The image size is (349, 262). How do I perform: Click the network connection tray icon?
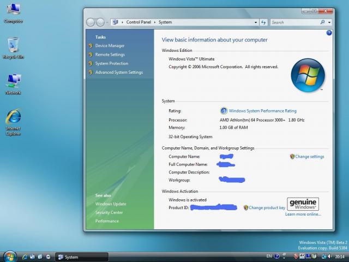(x=324, y=256)
